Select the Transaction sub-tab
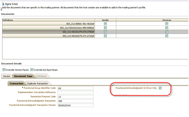 pyautogui.click(x=16, y=84)
